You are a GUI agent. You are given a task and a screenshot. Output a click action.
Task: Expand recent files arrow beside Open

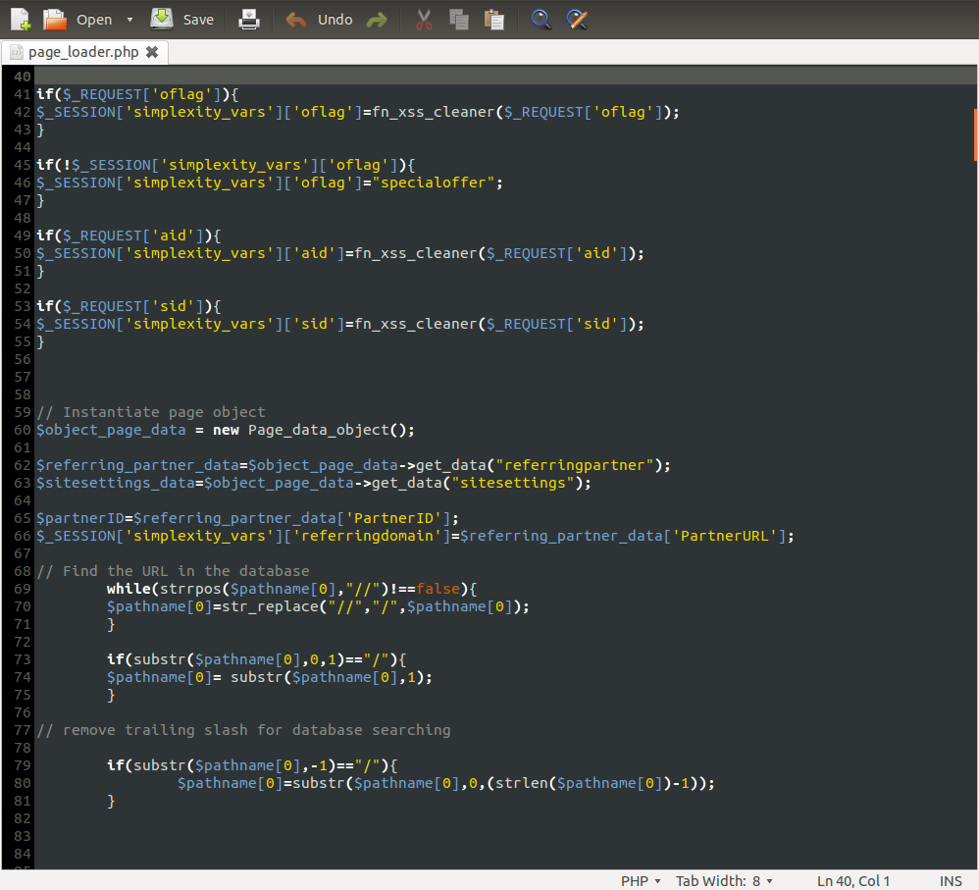pos(130,20)
